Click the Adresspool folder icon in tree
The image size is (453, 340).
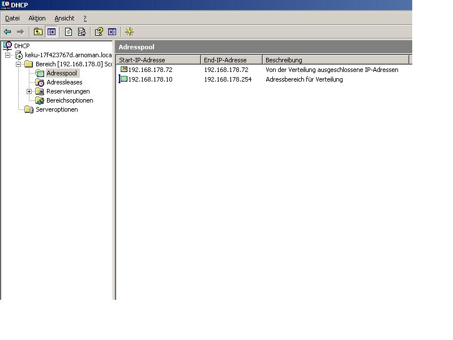click(40, 73)
